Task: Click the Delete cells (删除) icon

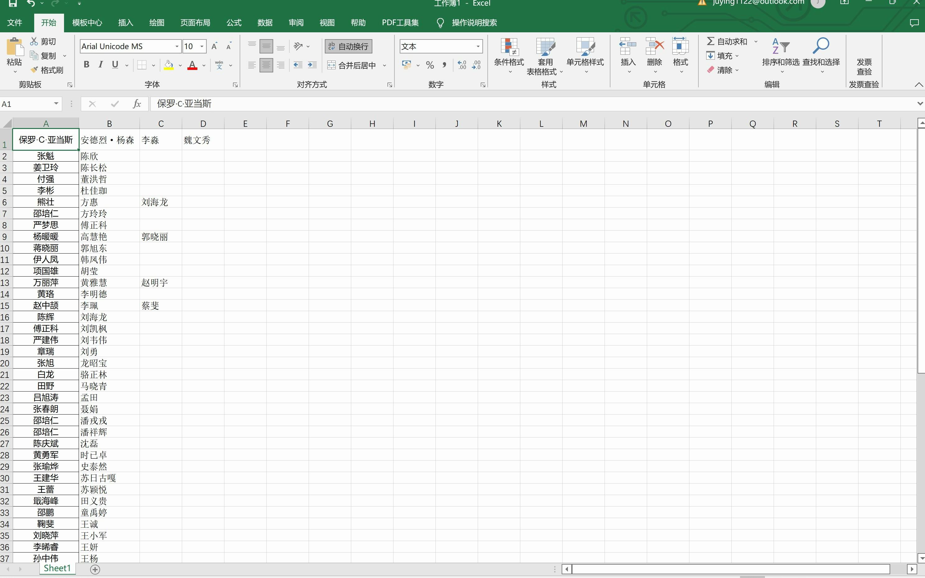Action: coord(654,47)
